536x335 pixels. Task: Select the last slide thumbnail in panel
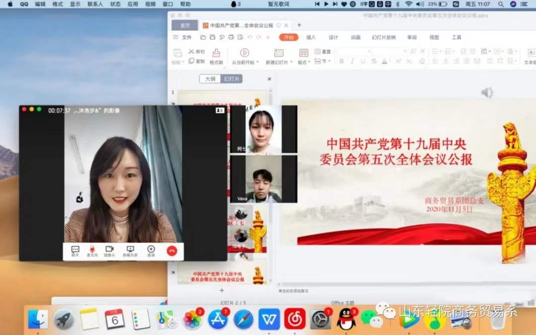222,272
